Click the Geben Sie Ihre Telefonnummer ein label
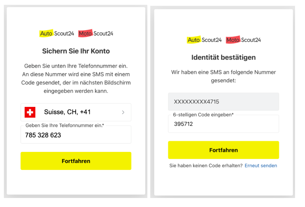 pyautogui.click(x=65, y=126)
